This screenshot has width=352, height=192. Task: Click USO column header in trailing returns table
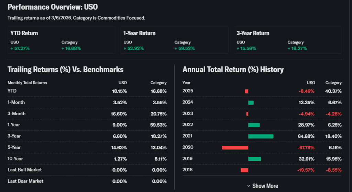pyautogui.click(x=122, y=83)
